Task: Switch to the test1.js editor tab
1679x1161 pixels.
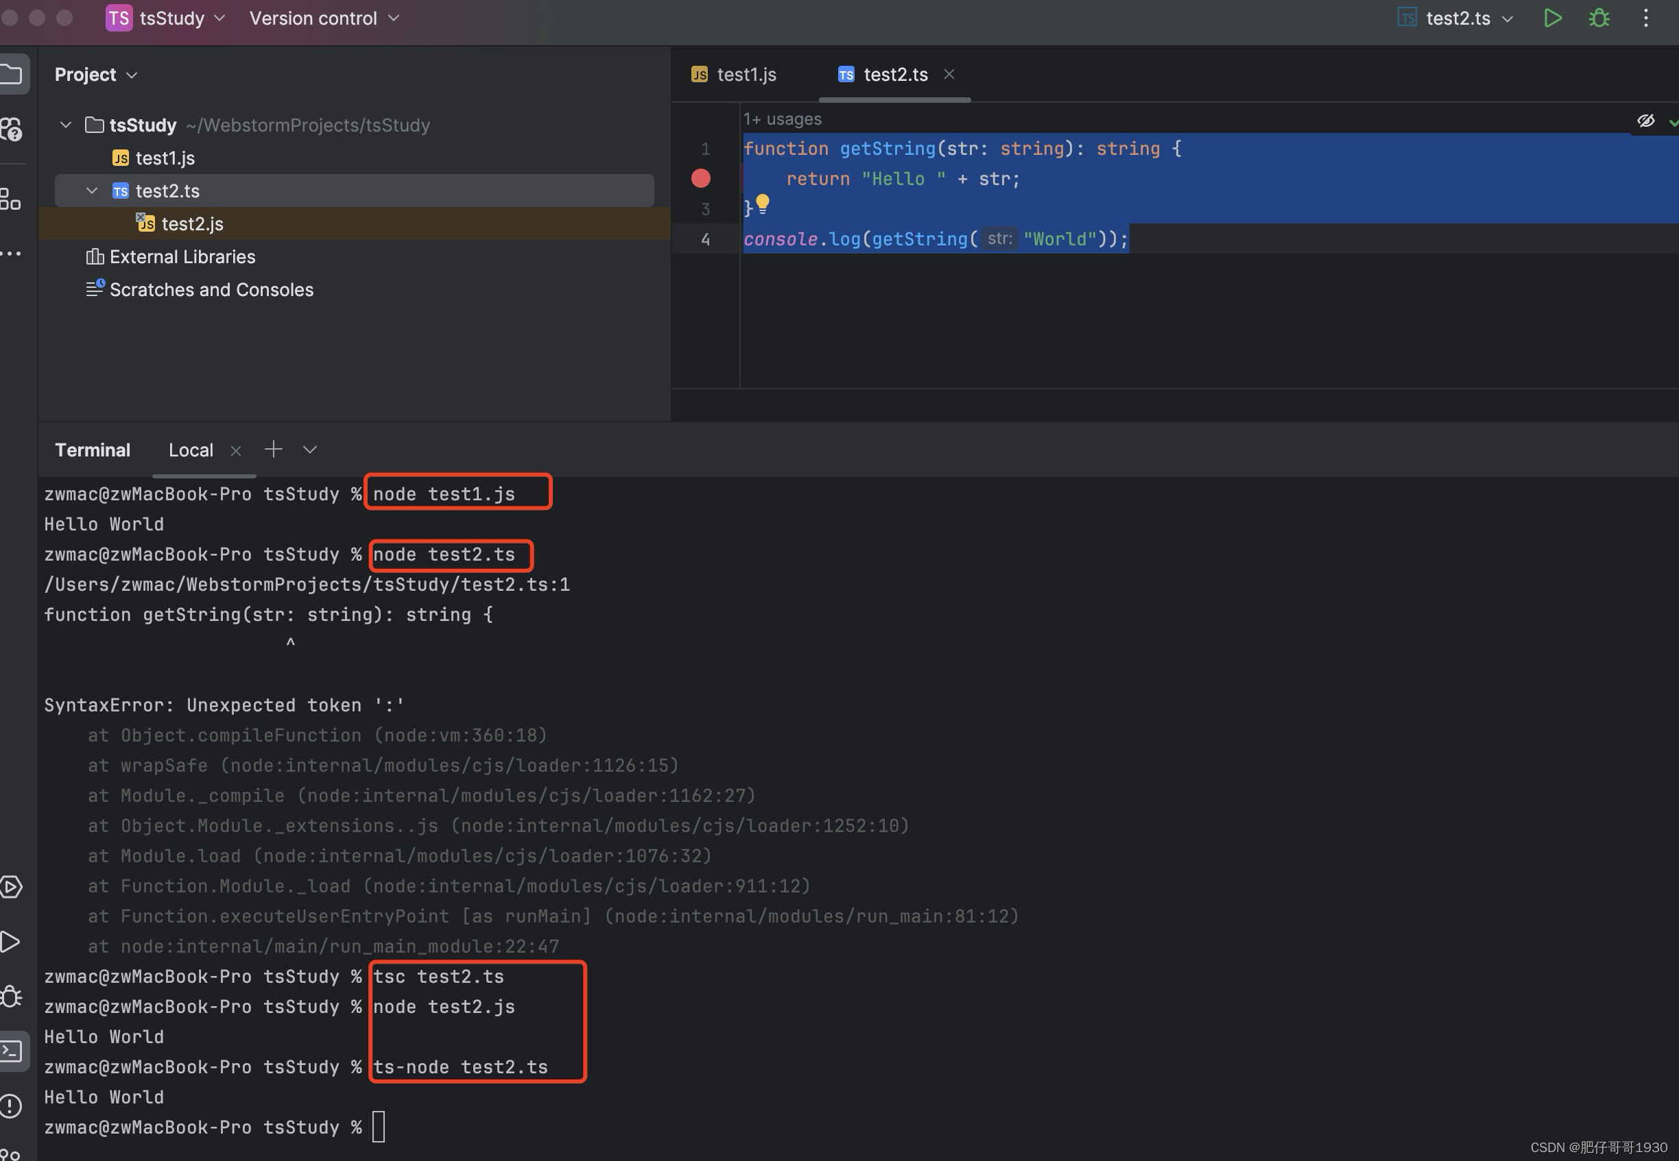Action: [734, 74]
